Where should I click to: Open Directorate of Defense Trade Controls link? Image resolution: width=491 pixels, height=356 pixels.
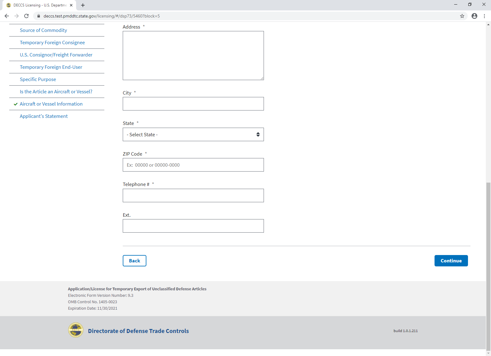click(138, 331)
